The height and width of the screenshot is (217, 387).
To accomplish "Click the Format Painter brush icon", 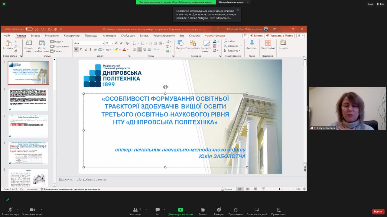I will pos(16,51).
